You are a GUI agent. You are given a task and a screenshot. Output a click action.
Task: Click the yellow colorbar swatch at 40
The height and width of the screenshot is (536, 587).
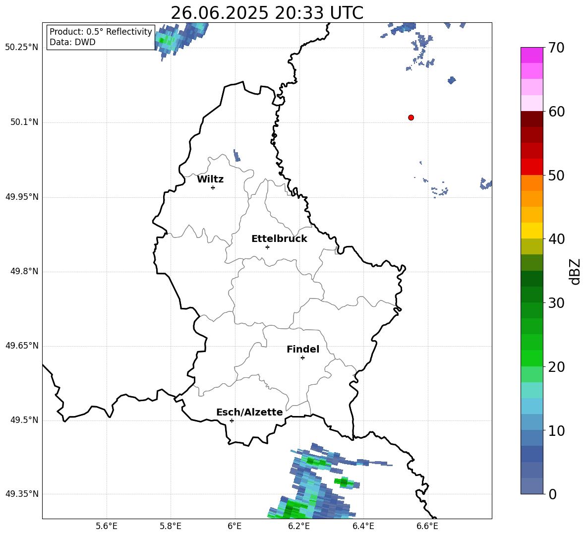pyautogui.click(x=531, y=231)
